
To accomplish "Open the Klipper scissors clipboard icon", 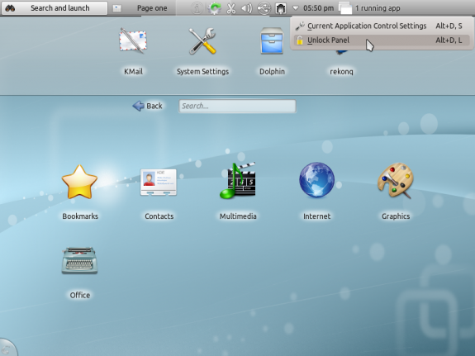I will (x=231, y=8).
